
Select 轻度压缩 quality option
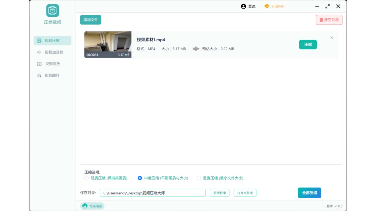[x=87, y=178]
